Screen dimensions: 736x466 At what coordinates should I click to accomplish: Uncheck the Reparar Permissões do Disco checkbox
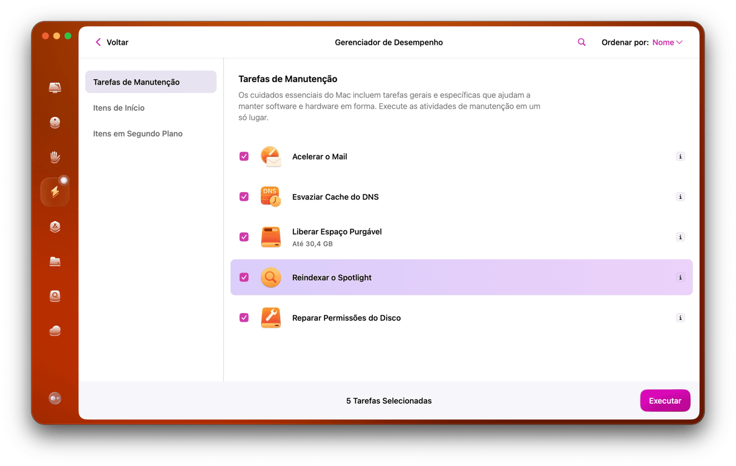pyautogui.click(x=244, y=318)
